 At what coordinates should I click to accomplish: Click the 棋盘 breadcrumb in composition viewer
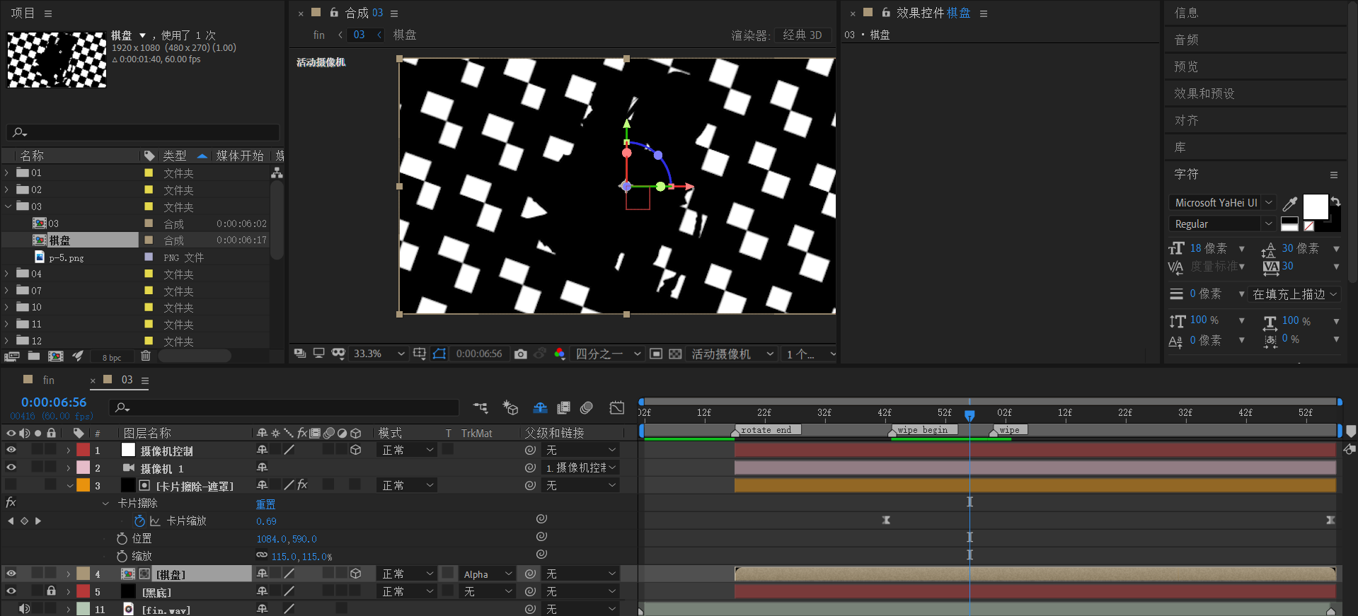(405, 35)
